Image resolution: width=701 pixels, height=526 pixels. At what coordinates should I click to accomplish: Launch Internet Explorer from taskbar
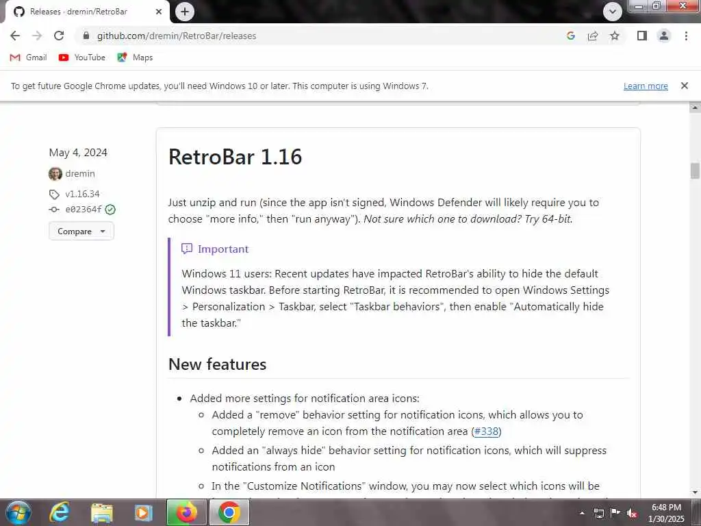click(x=60, y=512)
